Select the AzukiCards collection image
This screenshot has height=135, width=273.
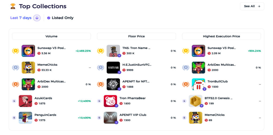[25, 101]
